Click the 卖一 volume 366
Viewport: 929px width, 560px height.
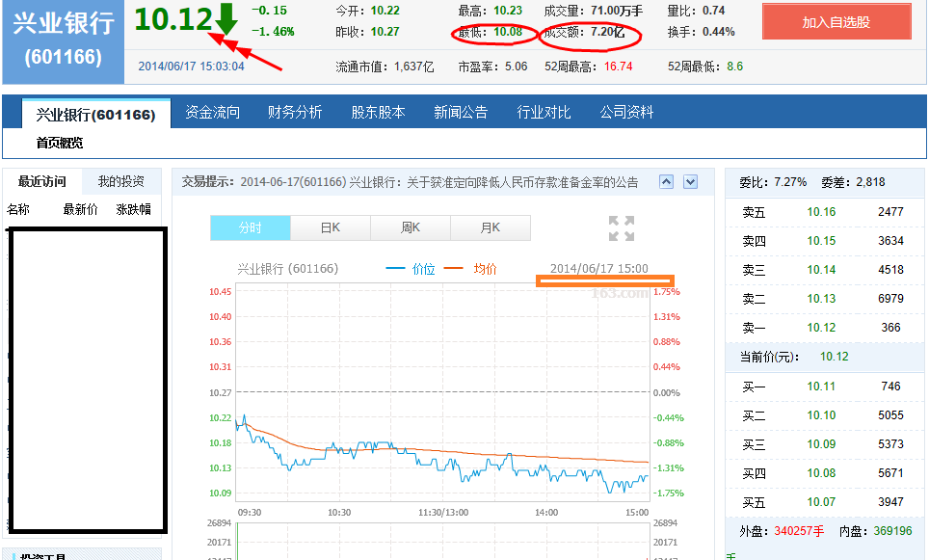890,328
